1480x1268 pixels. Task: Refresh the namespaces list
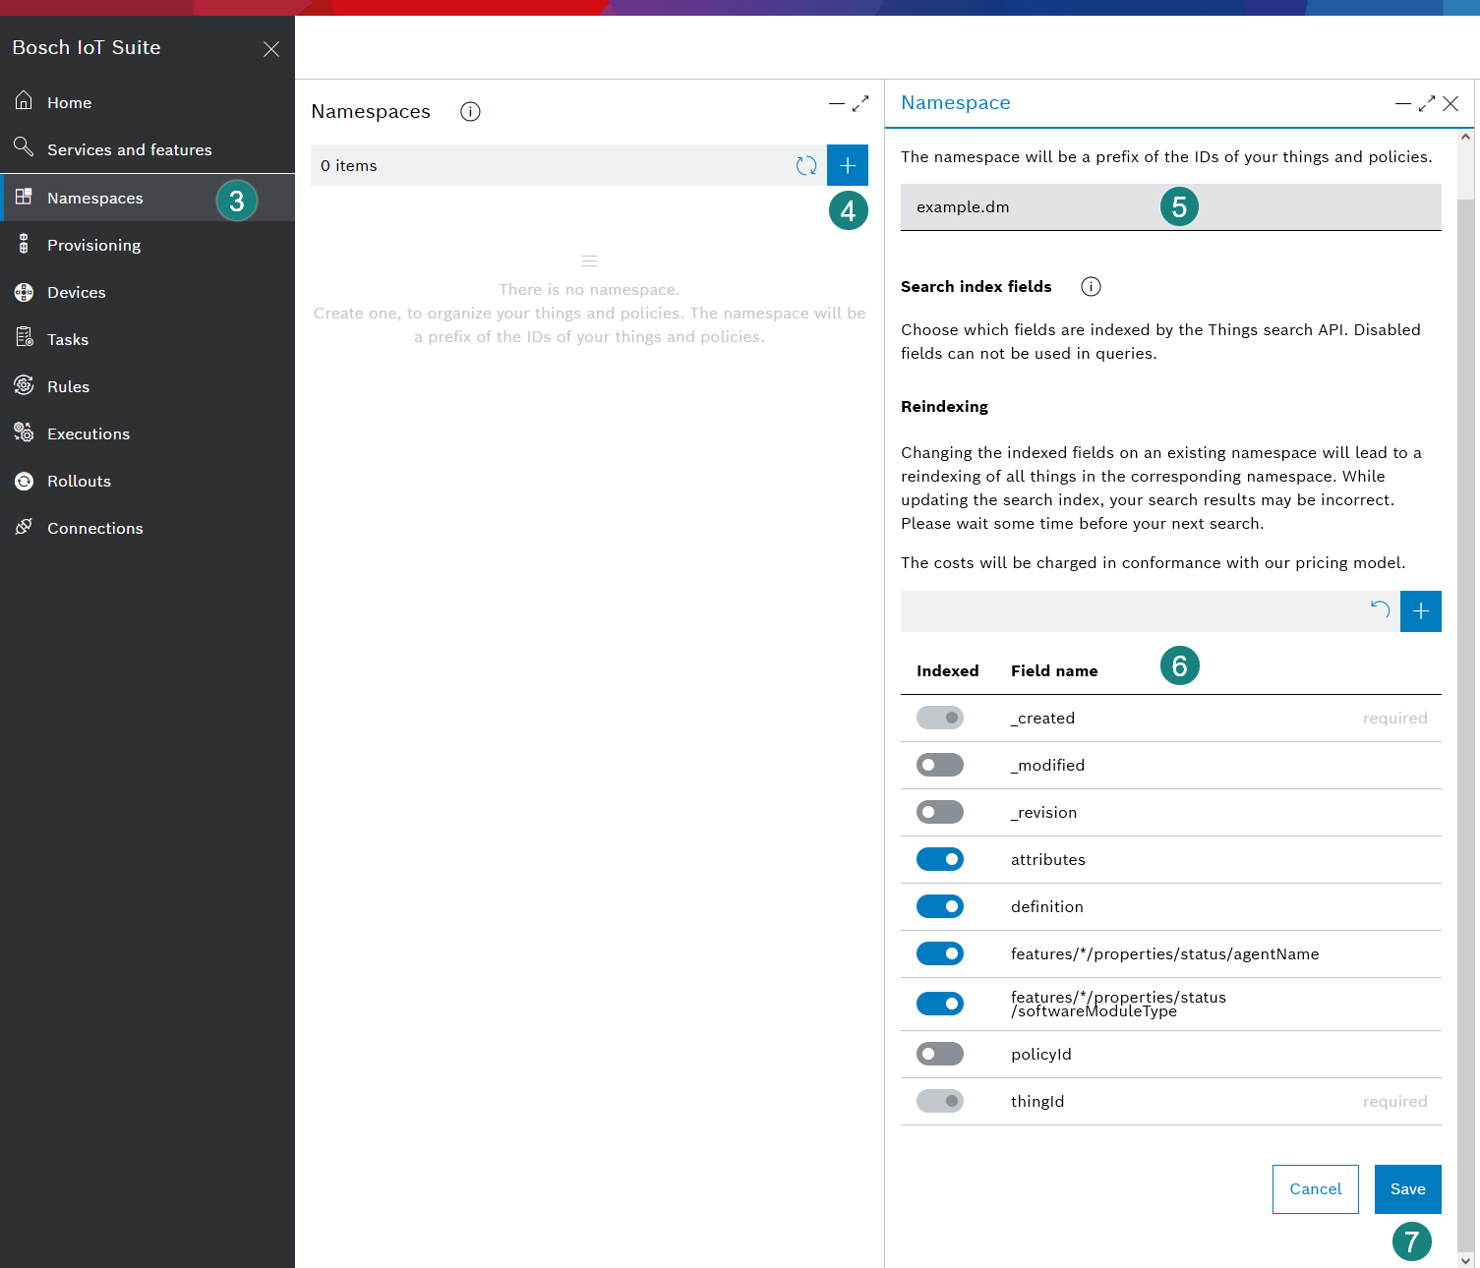coord(806,165)
